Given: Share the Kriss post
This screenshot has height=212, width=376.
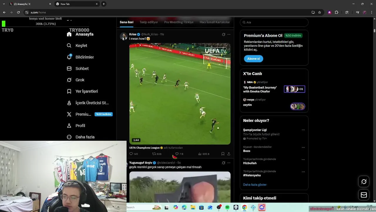Looking at the screenshot, I should point(229,154).
